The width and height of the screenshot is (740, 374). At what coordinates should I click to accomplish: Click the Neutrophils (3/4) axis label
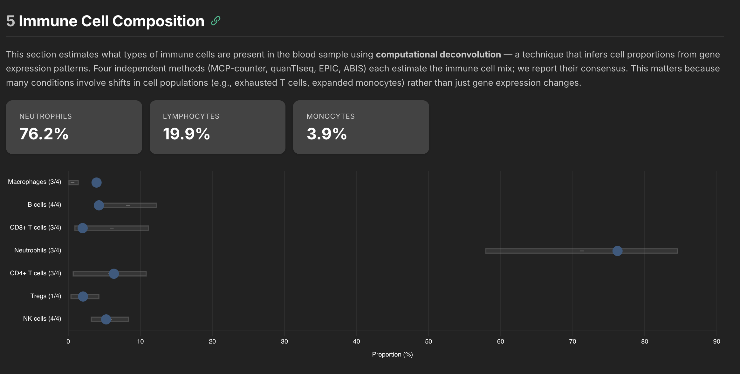[38, 250]
